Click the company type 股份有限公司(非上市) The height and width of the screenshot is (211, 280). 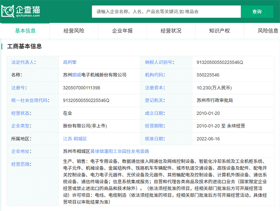pos(85,126)
